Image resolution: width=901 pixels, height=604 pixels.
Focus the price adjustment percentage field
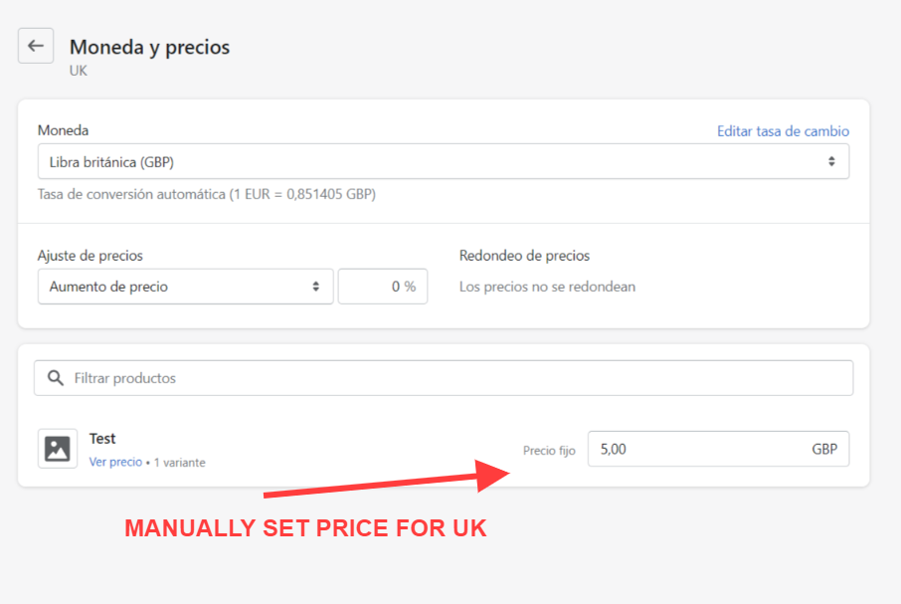pyautogui.click(x=382, y=287)
